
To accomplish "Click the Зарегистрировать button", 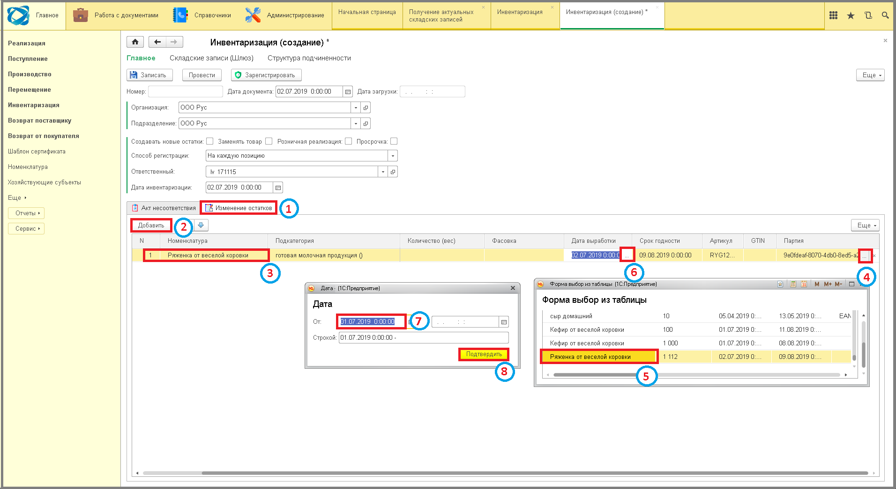I will pos(266,75).
